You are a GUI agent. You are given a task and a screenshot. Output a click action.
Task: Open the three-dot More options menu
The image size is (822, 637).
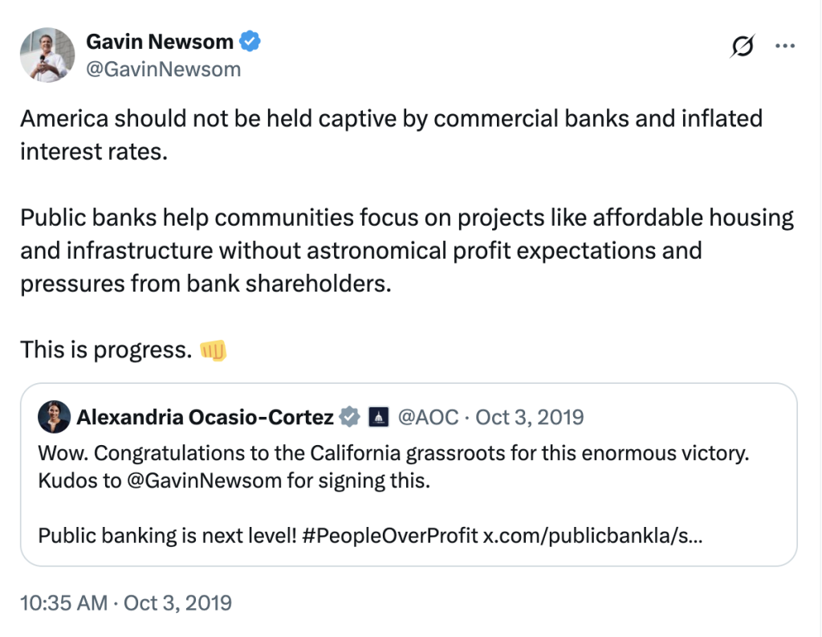click(x=784, y=47)
